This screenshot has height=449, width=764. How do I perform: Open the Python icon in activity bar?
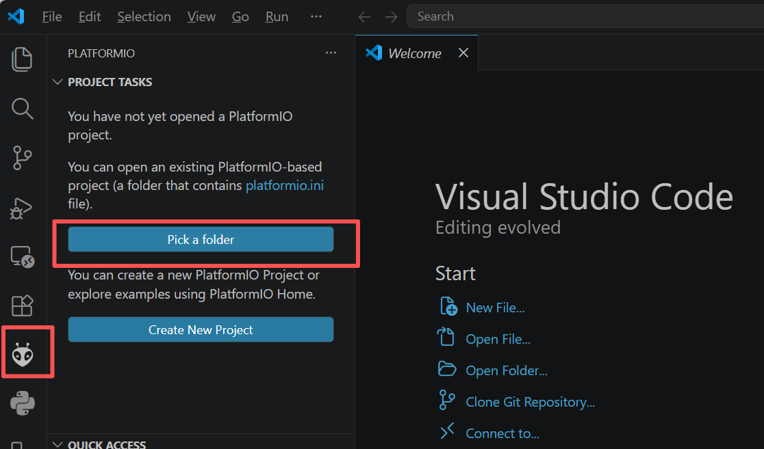(23, 403)
